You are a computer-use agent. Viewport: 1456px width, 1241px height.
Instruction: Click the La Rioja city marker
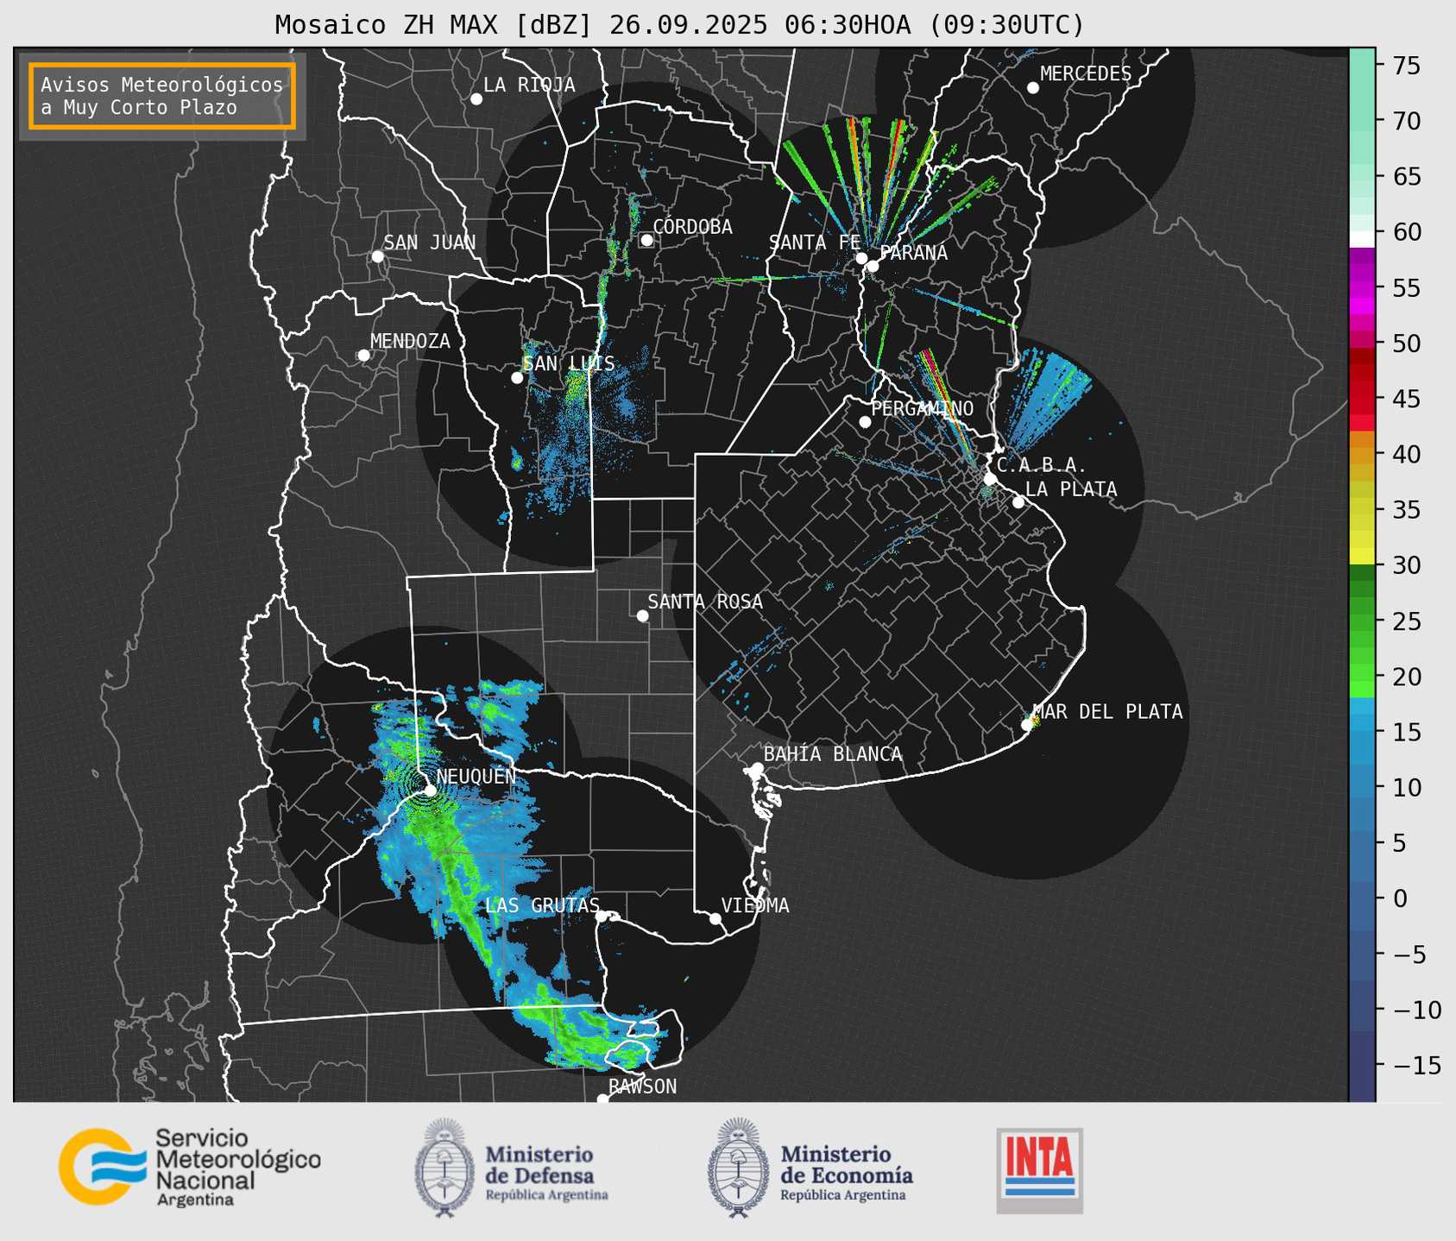click(x=476, y=99)
